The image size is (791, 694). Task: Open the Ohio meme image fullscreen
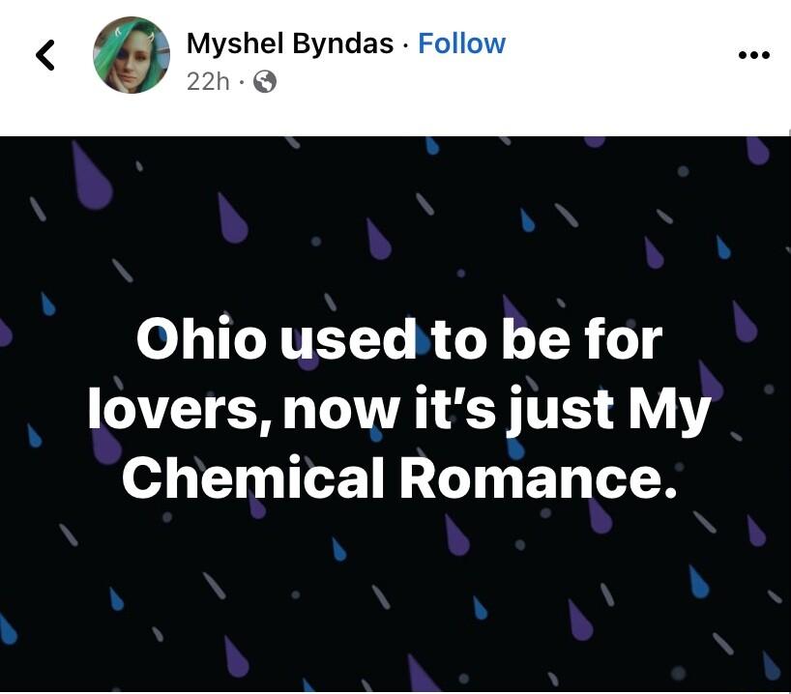click(395, 416)
